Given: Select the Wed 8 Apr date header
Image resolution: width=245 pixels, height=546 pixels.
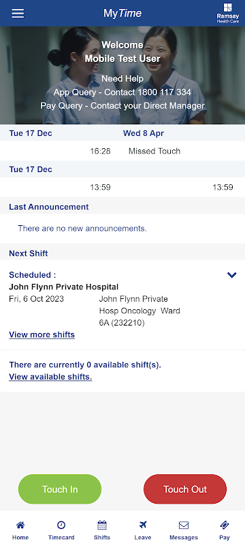Looking at the screenshot, I should (144, 133).
